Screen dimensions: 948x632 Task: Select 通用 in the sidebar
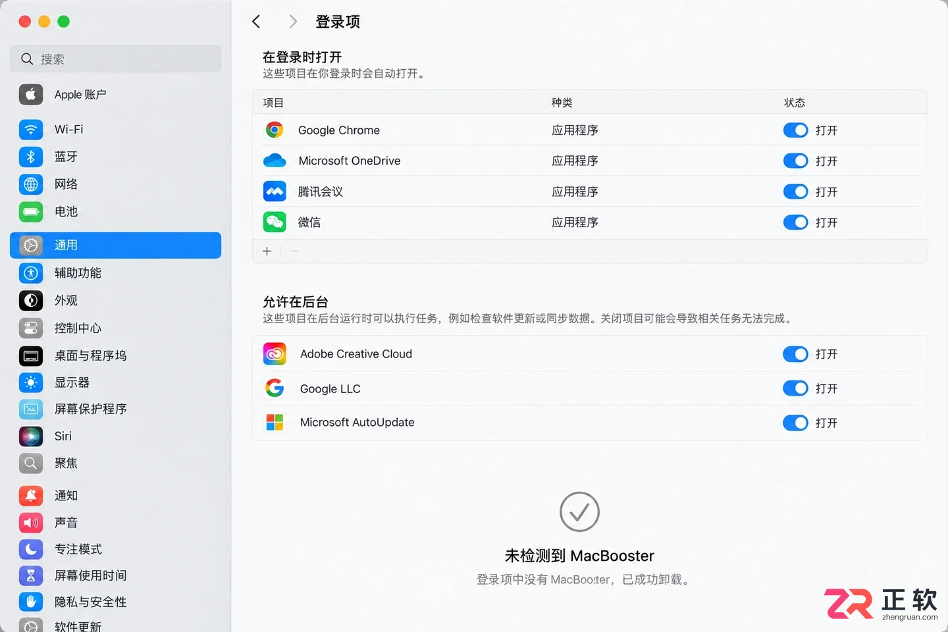pyautogui.click(x=115, y=245)
